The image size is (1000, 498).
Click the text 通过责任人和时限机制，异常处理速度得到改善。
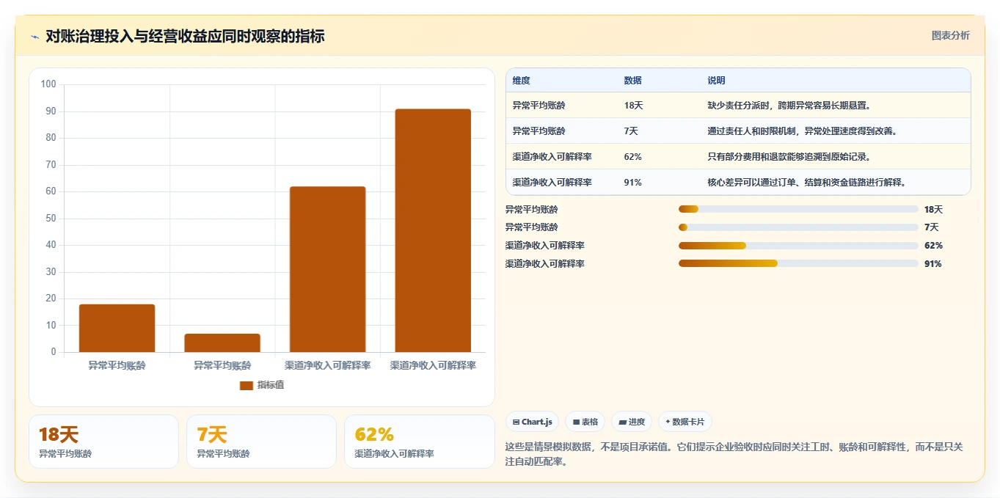click(x=803, y=131)
